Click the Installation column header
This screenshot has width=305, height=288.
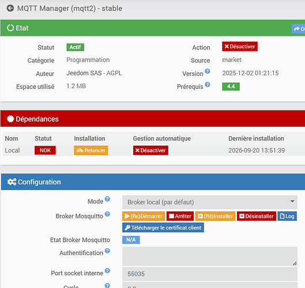(89, 139)
